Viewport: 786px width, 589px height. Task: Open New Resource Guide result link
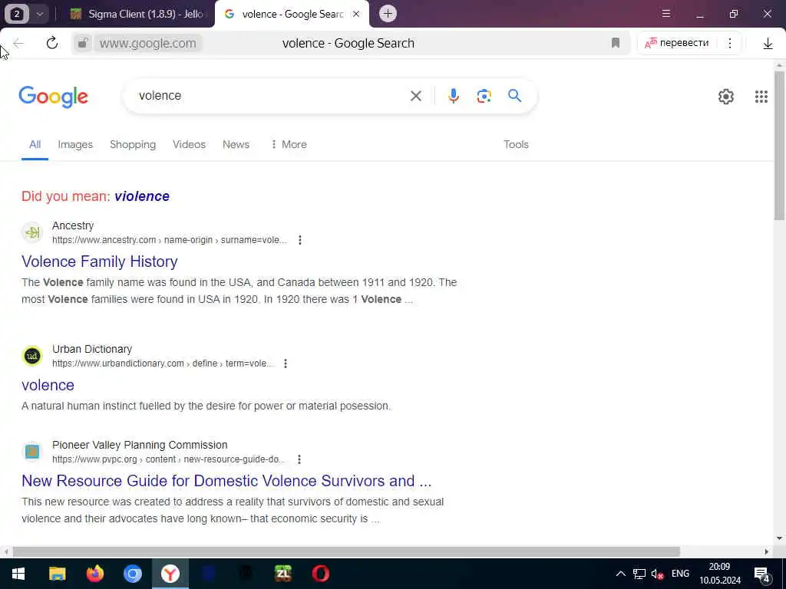tap(226, 481)
